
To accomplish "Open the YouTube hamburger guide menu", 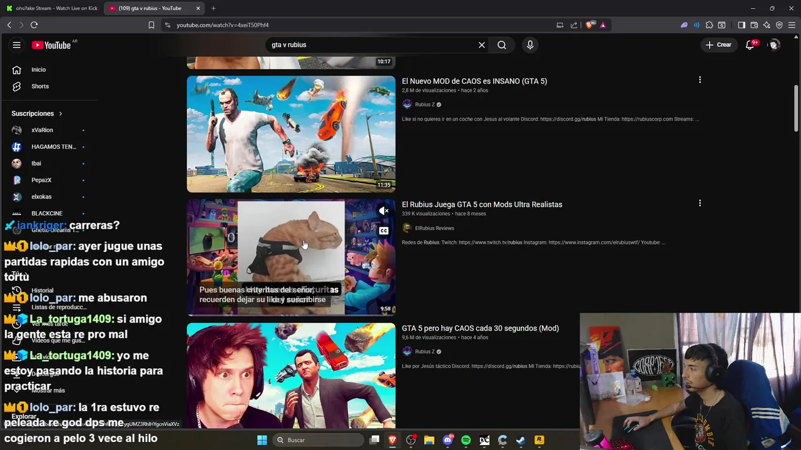I will tap(17, 45).
